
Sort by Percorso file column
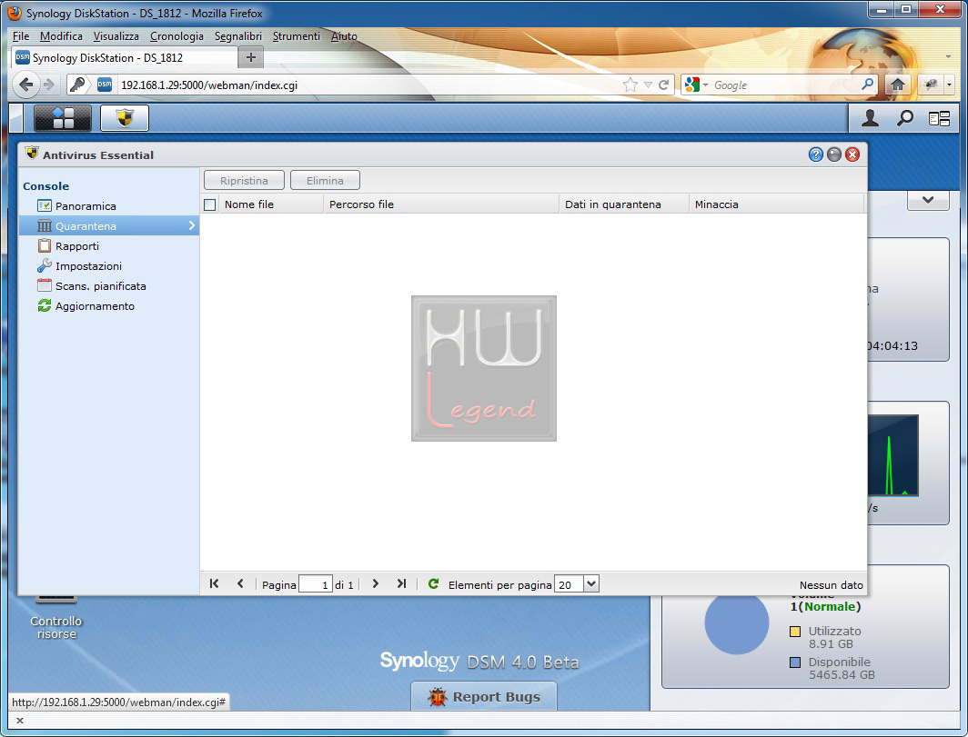coord(440,204)
